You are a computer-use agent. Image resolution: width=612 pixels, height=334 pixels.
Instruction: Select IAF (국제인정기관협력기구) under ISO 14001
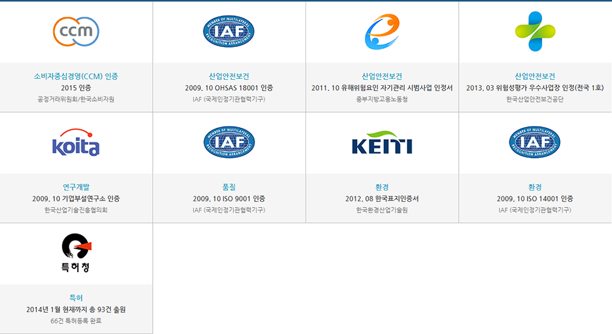(x=535, y=210)
